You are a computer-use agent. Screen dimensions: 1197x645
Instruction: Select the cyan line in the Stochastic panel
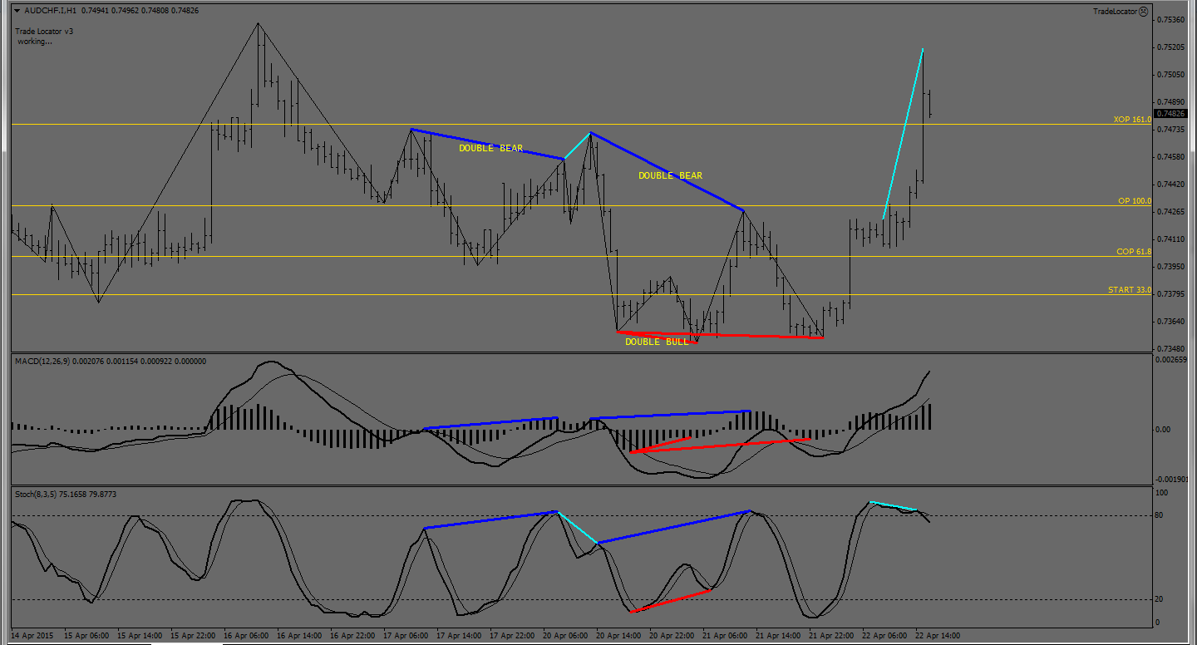point(577,528)
